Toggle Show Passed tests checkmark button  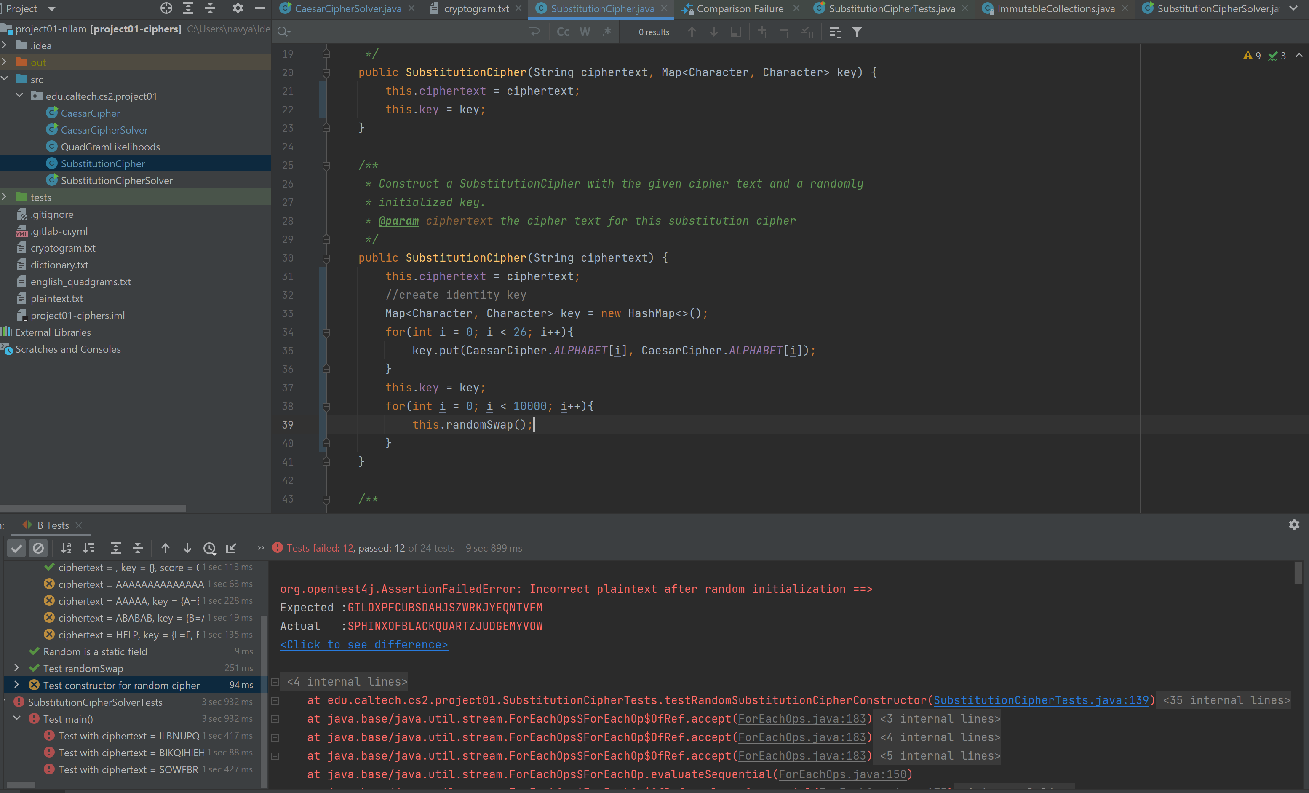point(16,548)
